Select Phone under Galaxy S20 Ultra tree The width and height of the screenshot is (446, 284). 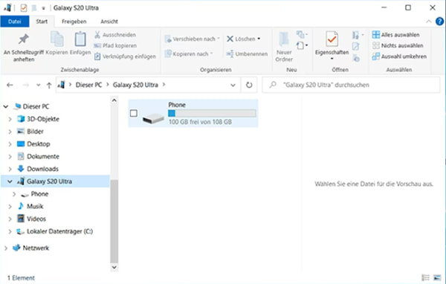click(39, 194)
